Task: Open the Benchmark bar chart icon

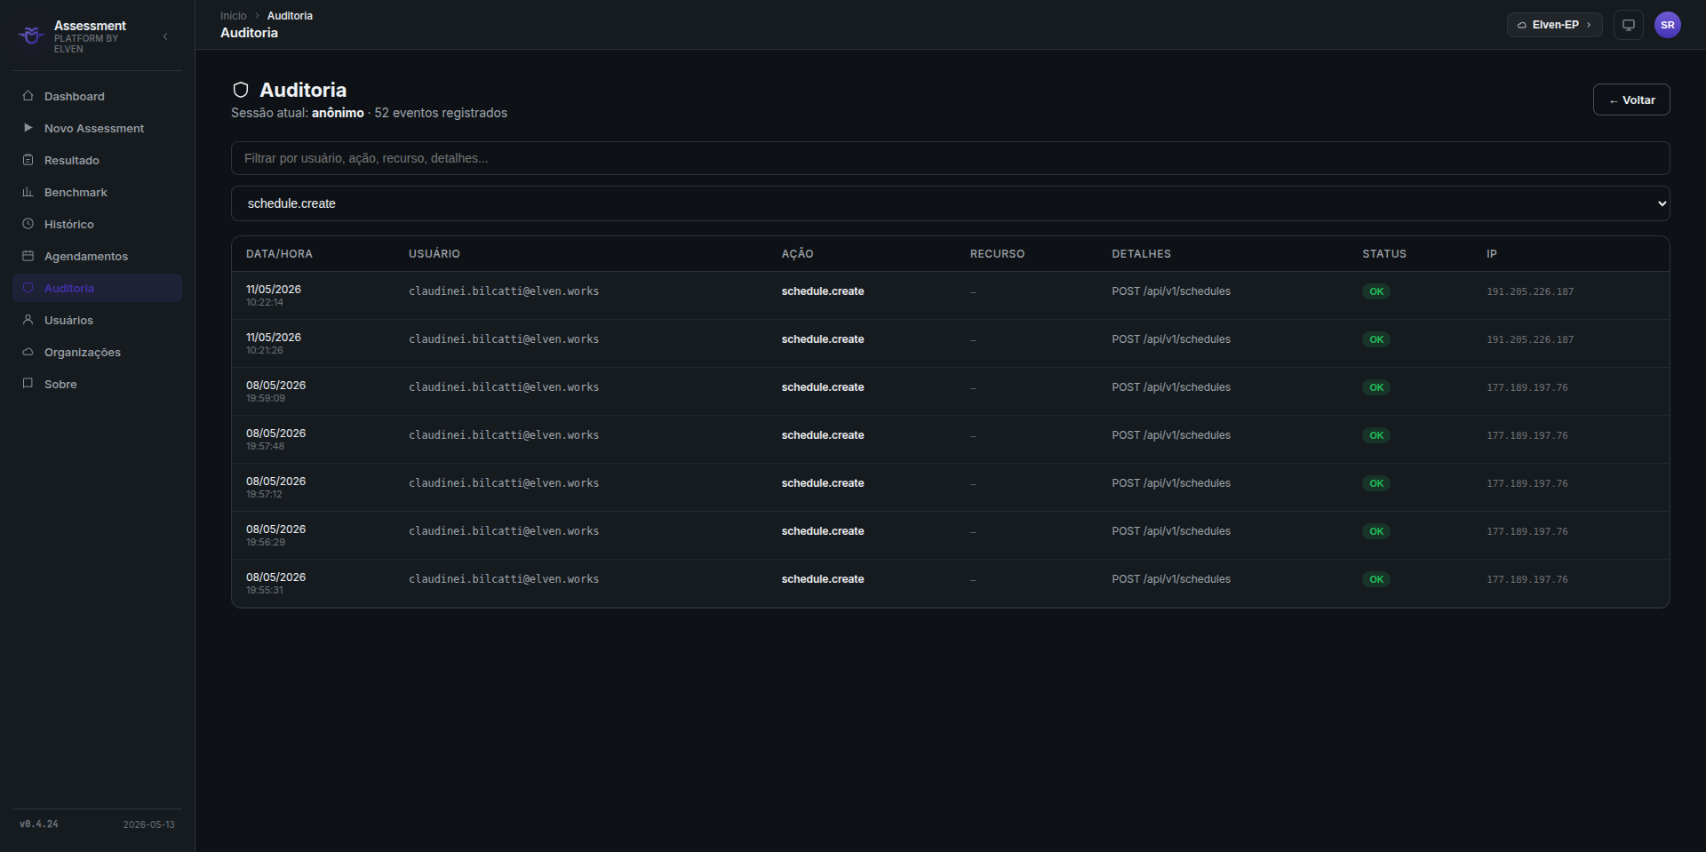Action: 28,192
